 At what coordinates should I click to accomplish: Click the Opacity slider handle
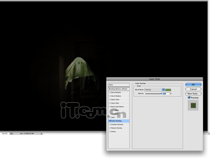pyautogui.click(x=161, y=93)
